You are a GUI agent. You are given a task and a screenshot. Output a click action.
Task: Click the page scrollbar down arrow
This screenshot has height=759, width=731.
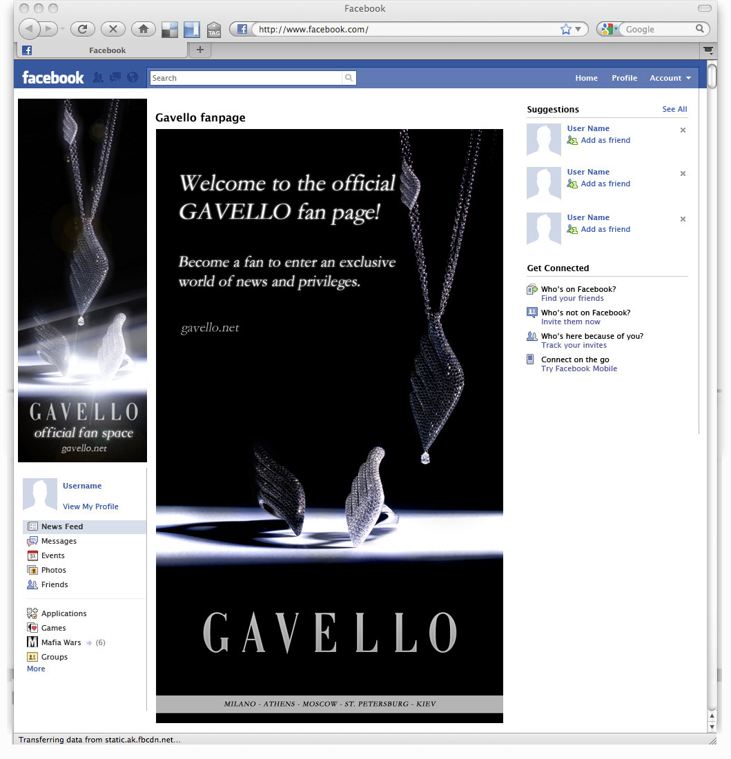(712, 727)
